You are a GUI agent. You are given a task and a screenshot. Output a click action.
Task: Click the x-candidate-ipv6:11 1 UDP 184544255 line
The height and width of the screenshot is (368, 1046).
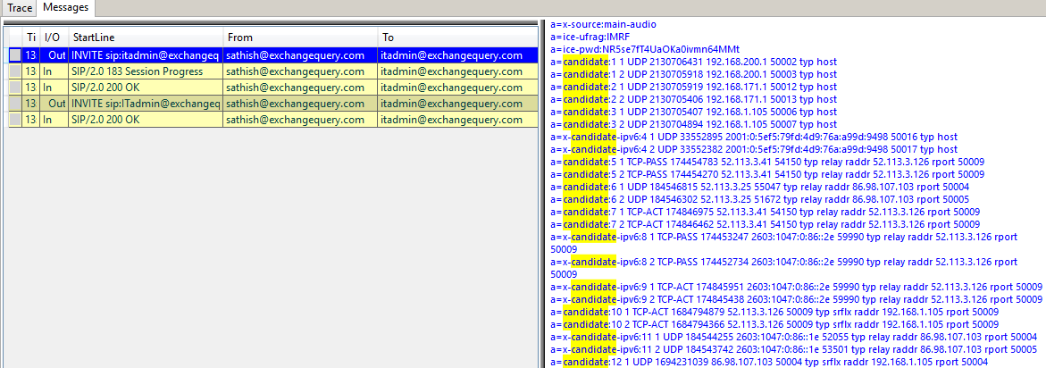click(794, 337)
